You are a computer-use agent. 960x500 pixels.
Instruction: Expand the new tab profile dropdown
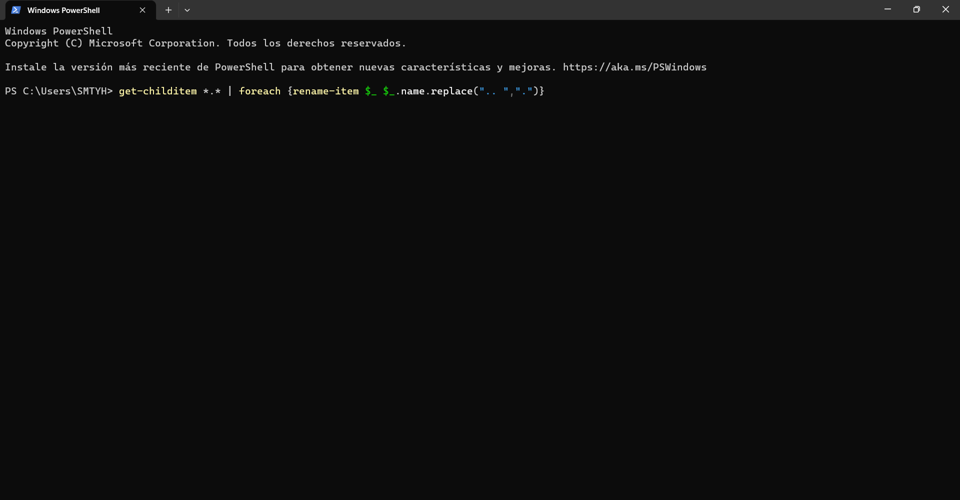pos(187,10)
